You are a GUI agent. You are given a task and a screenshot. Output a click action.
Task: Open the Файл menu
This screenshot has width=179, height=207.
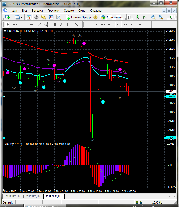13,11
